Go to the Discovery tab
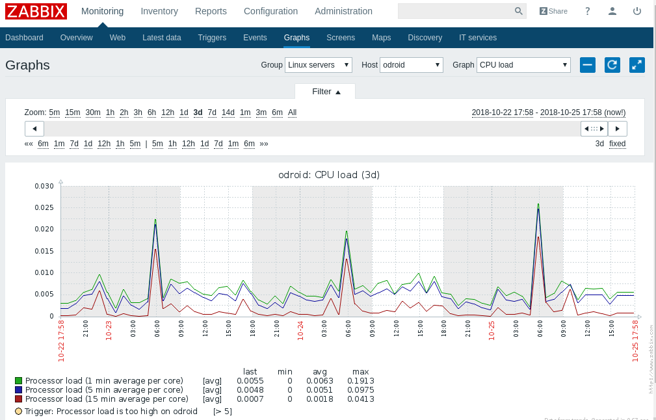The height and width of the screenshot is (420, 656). pos(425,38)
